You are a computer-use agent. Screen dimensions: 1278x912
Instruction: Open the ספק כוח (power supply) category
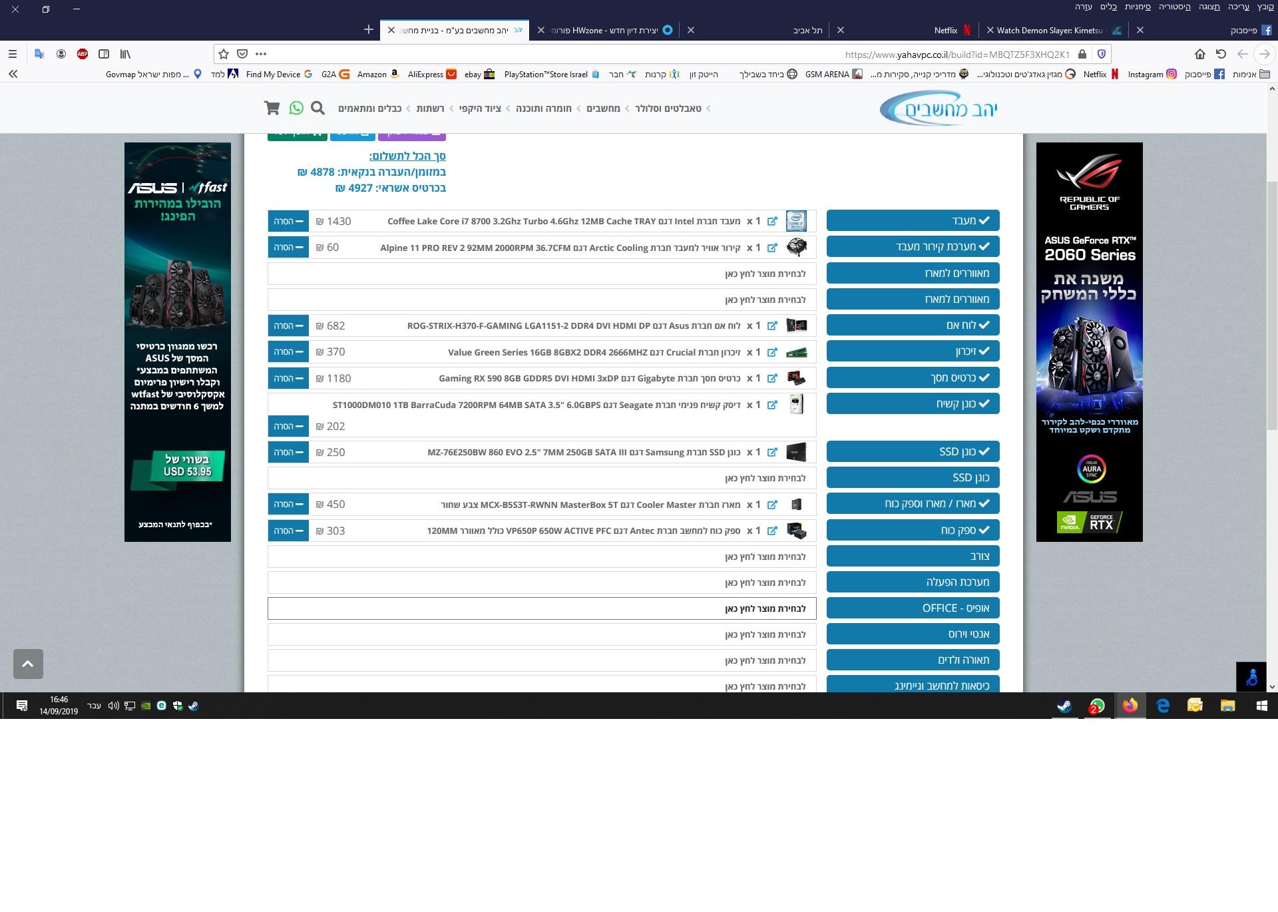tap(913, 530)
